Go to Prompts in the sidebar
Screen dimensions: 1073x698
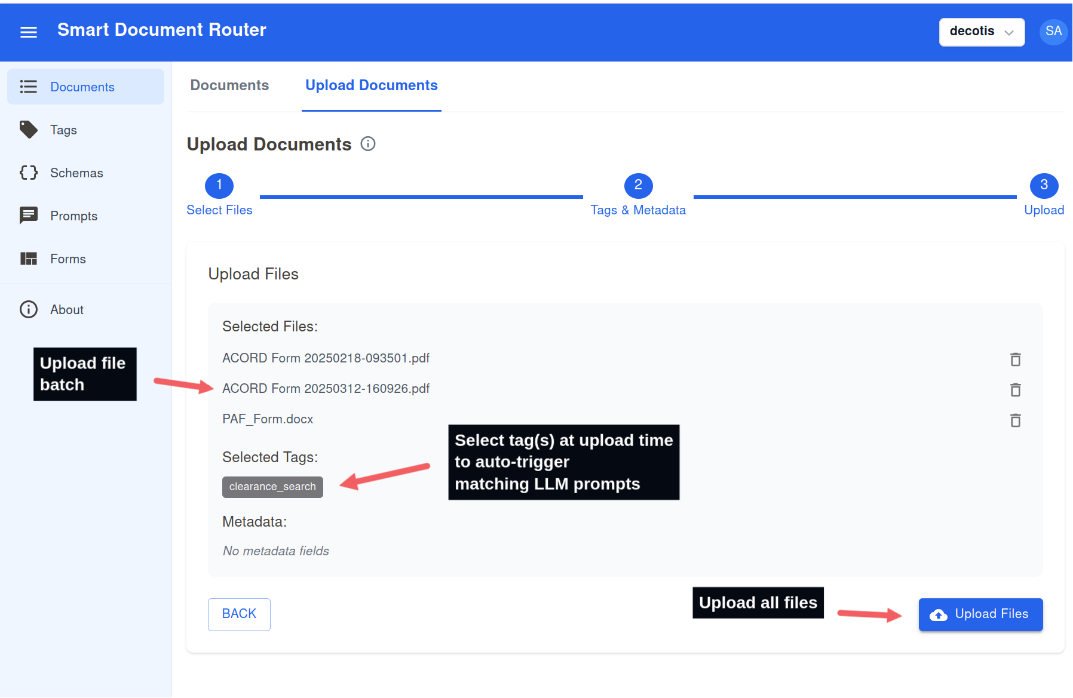(x=73, y=216)
